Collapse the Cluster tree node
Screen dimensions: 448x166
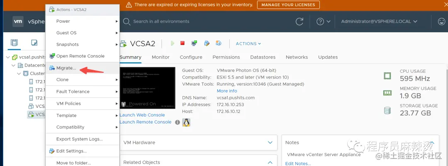pyautogui.click(x=19, y=74)
